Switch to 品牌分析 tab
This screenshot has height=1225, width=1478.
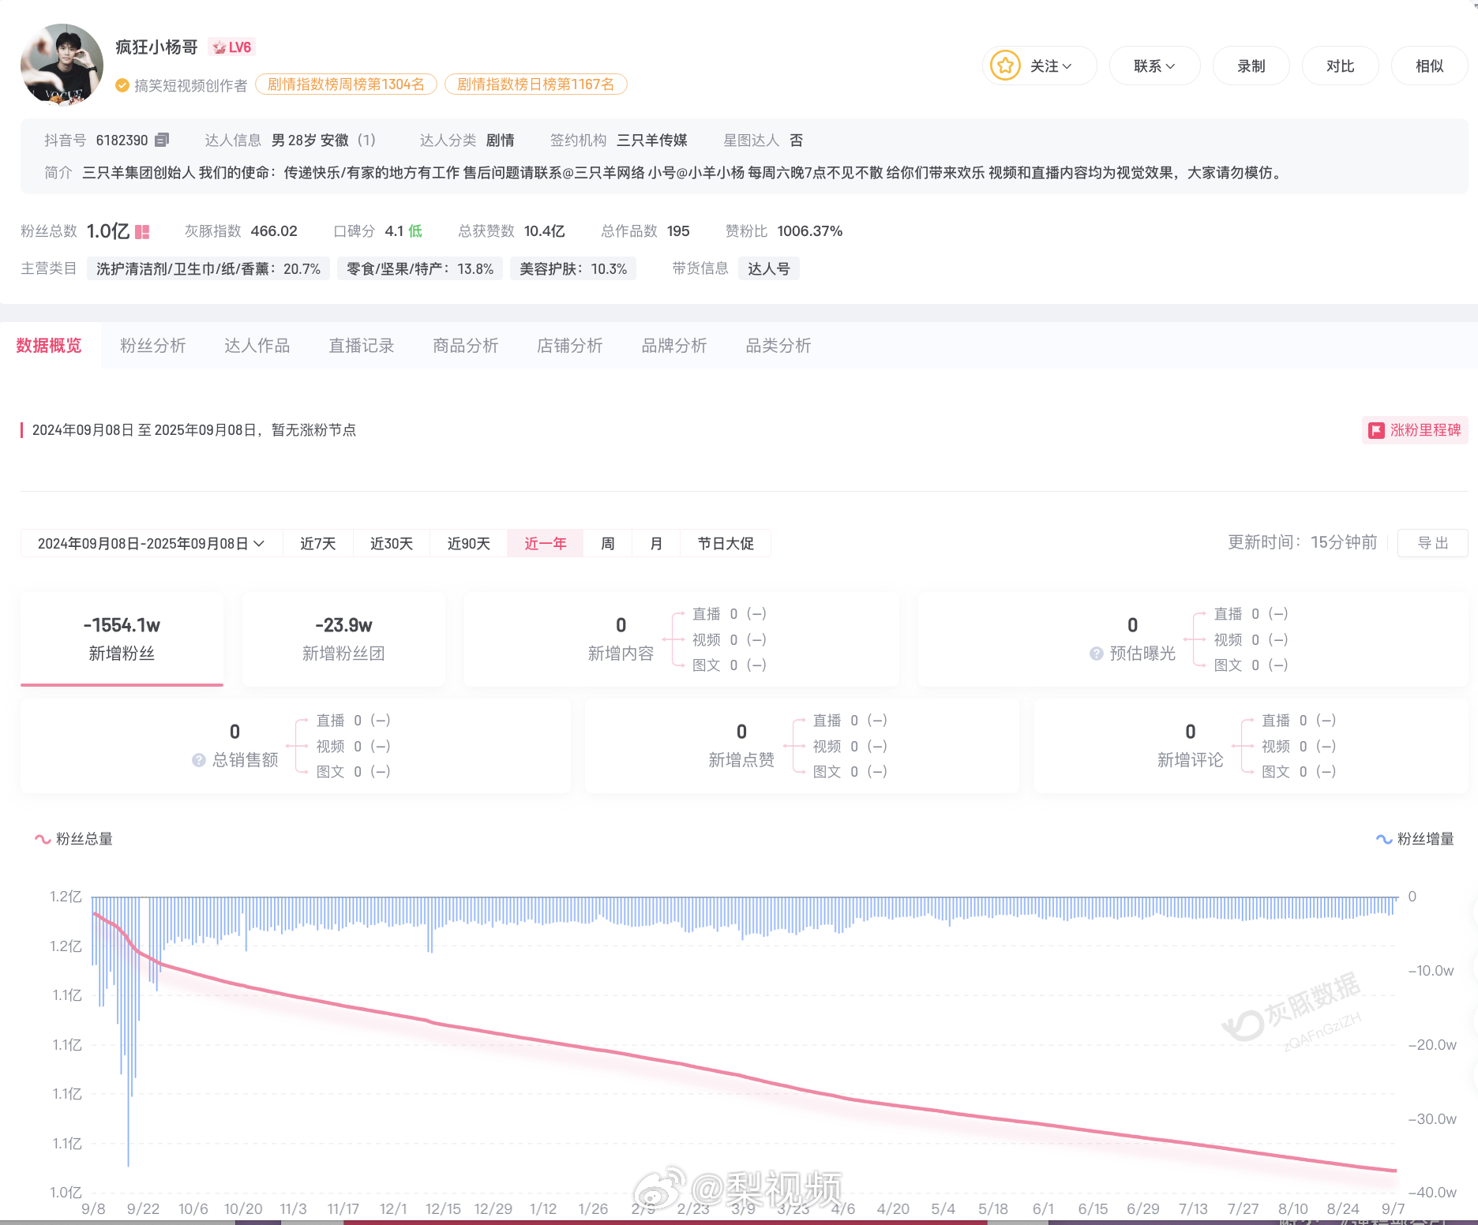pyautogui.click(x=674, y=345)
